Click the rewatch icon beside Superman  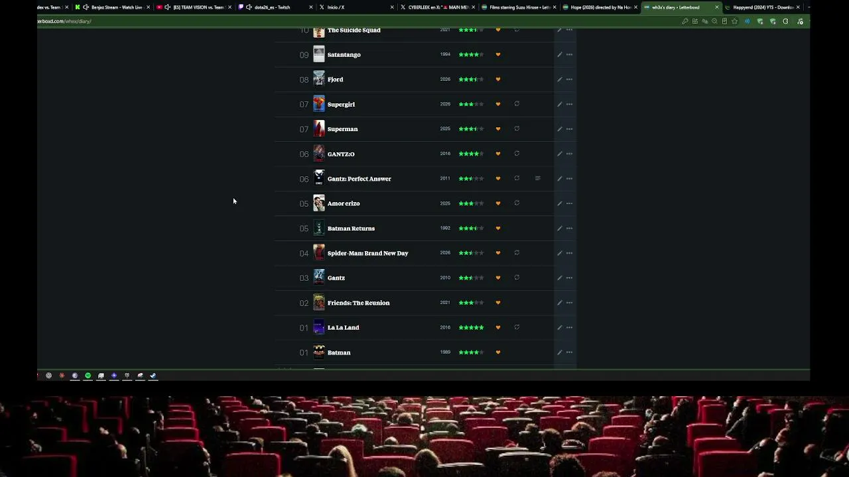click(517, 129)
